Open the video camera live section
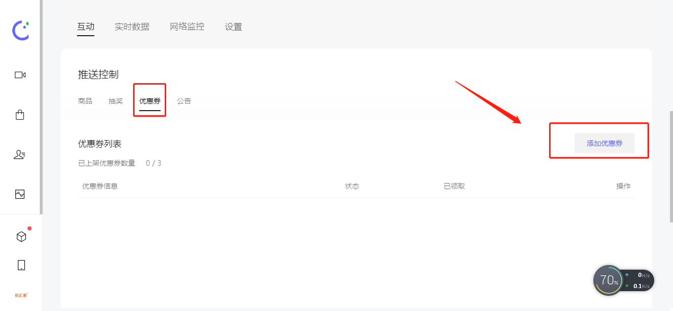673x311 pixels. 20,75
